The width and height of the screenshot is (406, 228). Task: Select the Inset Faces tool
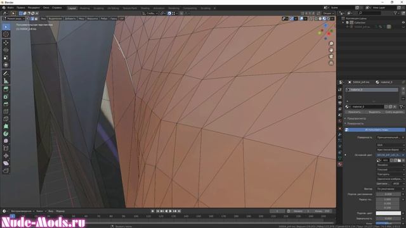click(x=6, y=97)
